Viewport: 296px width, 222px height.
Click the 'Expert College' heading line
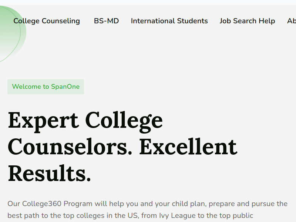tap(85, 120)
